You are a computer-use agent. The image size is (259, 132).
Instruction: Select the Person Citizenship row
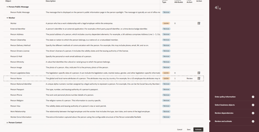pyautogui.click(x=104, y=40)
